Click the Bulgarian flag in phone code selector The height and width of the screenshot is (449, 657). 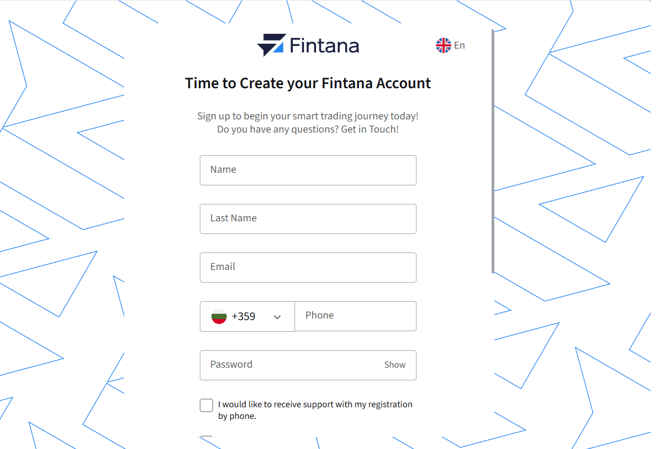[219, 316]
